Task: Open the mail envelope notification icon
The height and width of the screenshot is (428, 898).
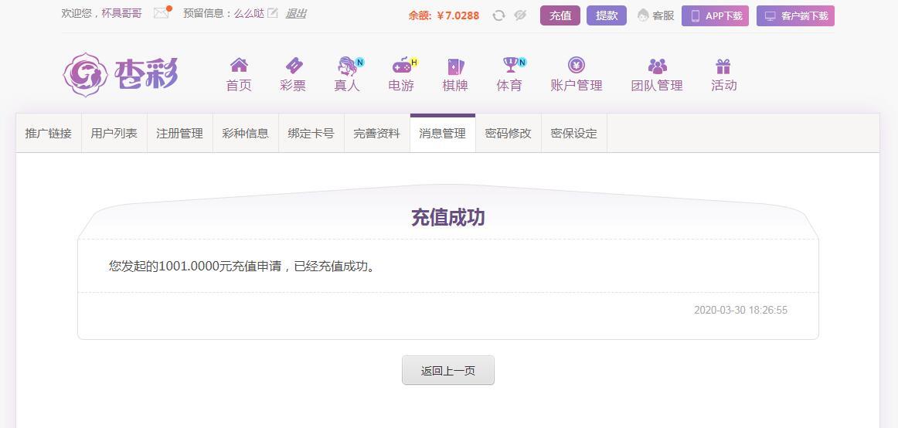Action: (162, 13)
